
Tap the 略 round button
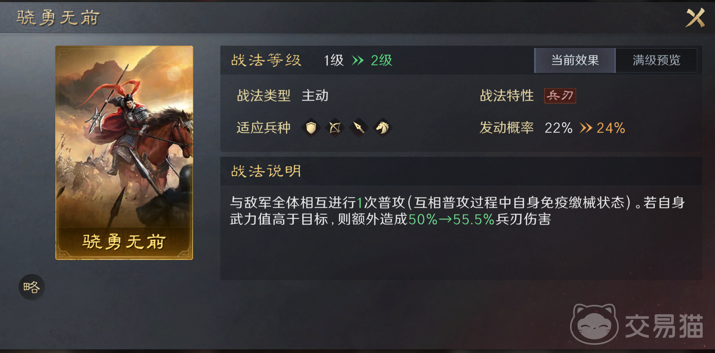click(32, 287)
